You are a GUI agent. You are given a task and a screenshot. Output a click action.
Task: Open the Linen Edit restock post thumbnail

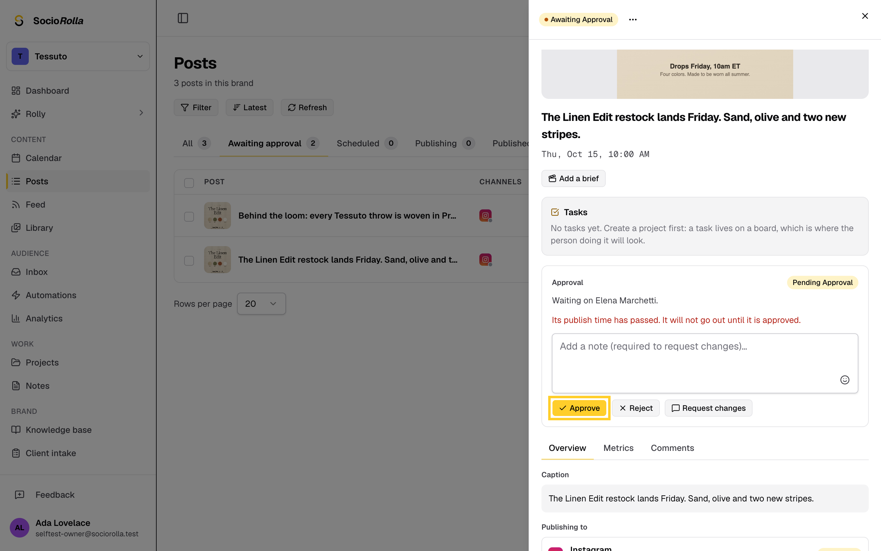pos(217,260)
